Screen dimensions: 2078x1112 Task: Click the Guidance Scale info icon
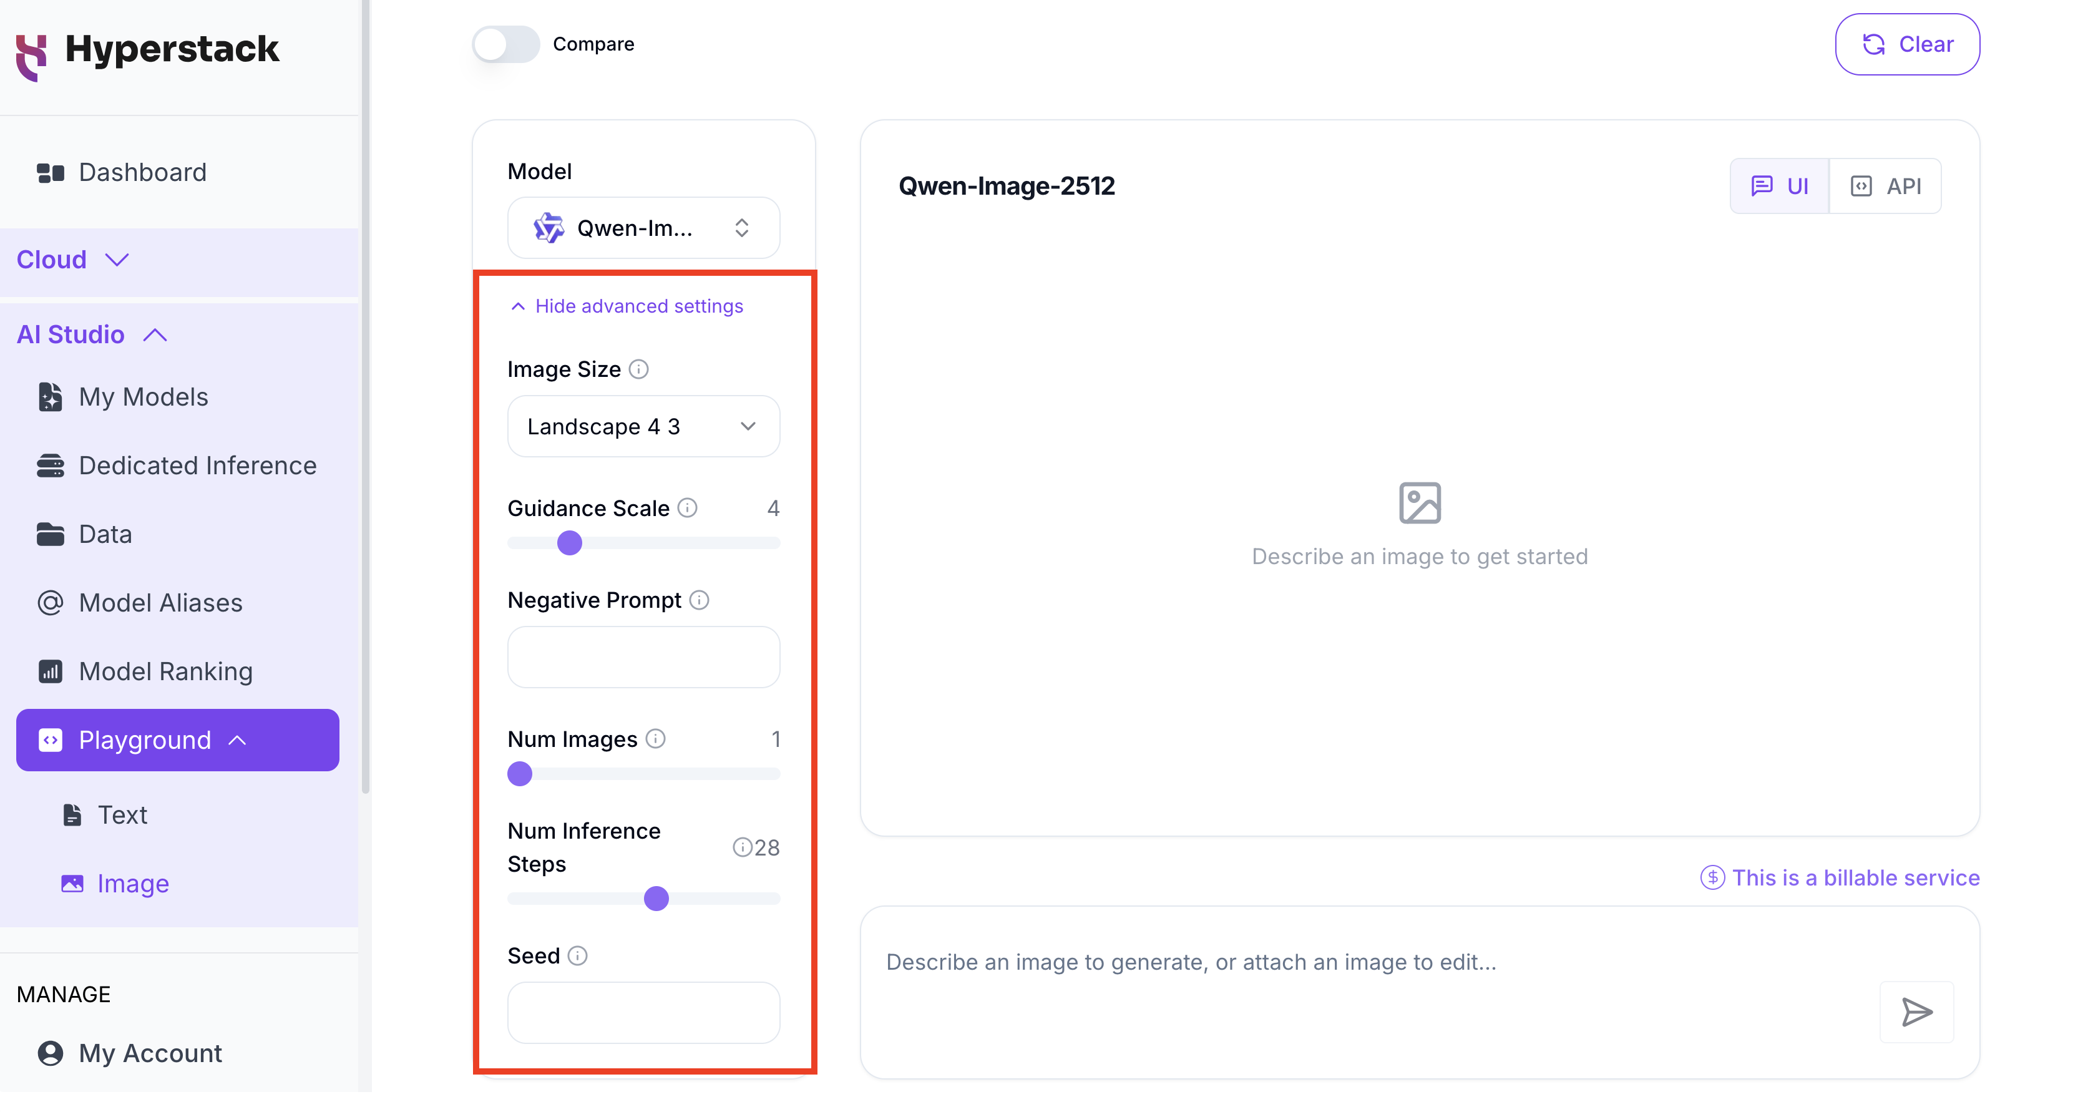tap(686, 507)
